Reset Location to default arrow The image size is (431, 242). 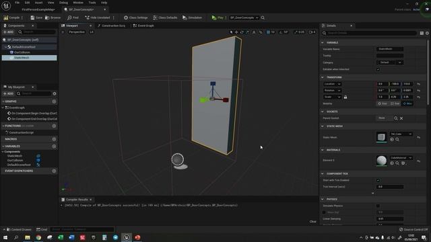[418, 84]
